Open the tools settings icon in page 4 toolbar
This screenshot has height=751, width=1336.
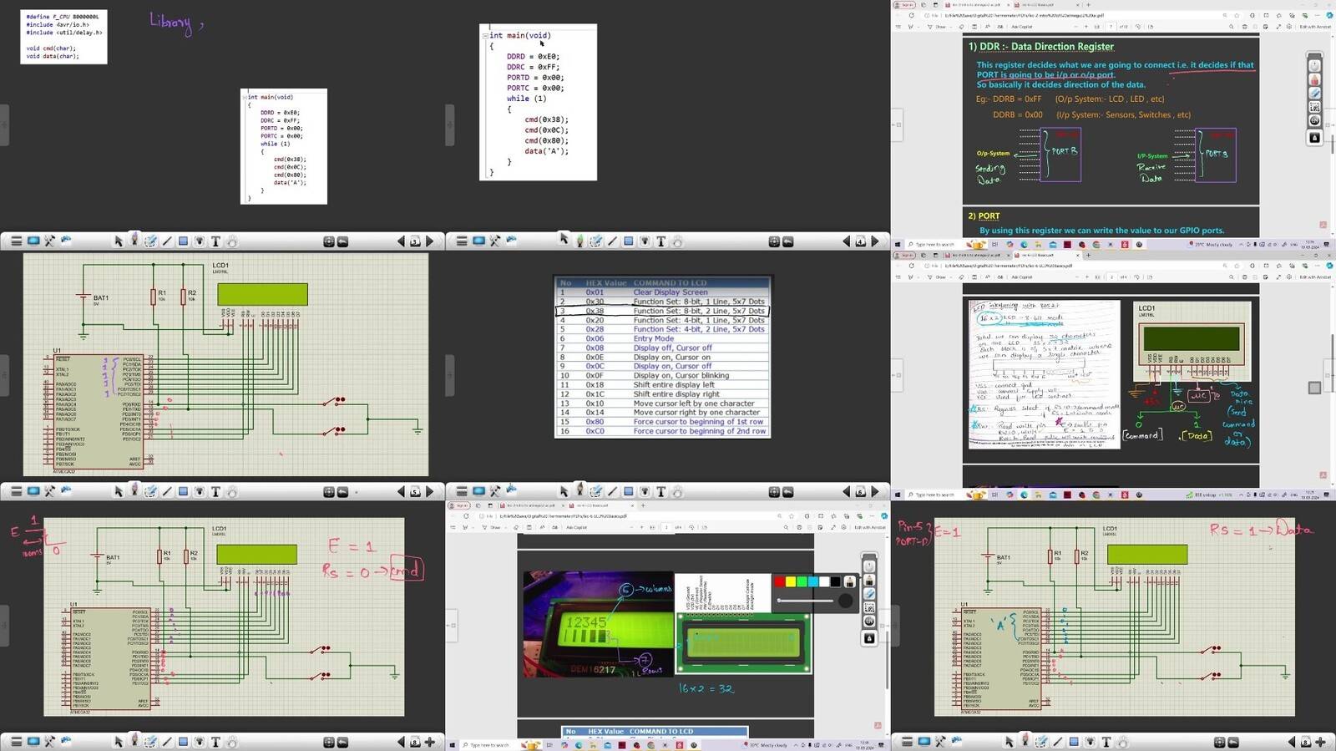[494, 241]
